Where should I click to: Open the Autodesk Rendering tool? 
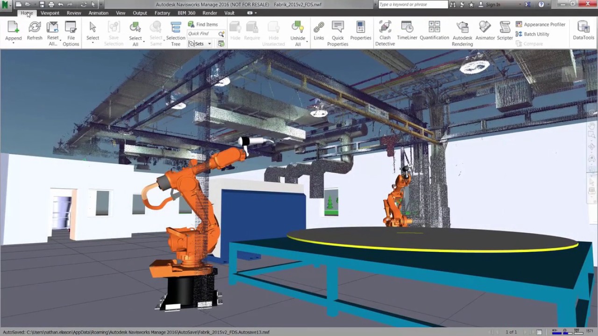[463, 34]
